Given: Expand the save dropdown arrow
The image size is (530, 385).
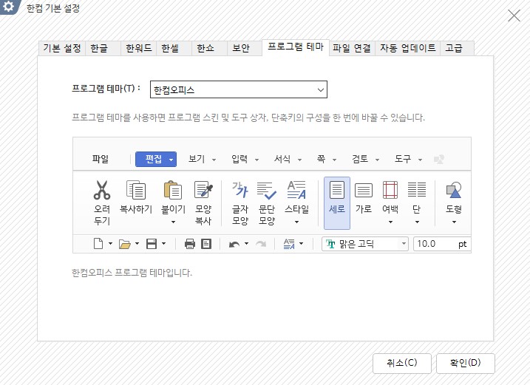Looking at the screenshot, I should (x=163, y=243).
